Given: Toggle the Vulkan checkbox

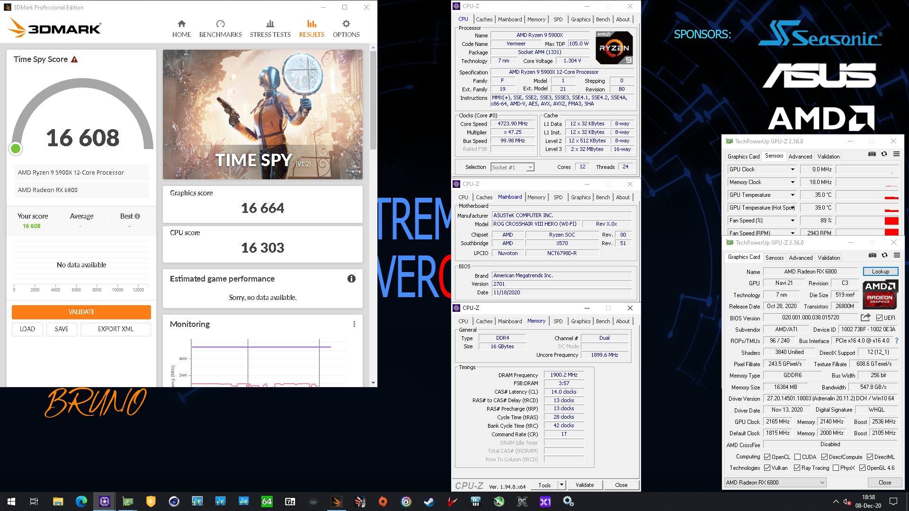Looking at the screenshot, I should 767,467.
